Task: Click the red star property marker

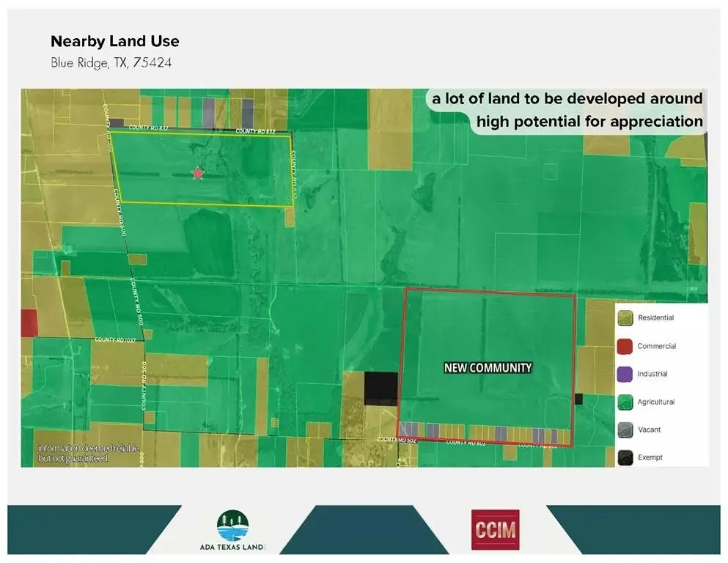Action: click(x=197, y=173)
